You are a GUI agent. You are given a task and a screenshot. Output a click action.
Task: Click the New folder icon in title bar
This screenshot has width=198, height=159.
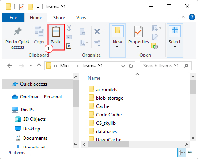coord(30,7)
